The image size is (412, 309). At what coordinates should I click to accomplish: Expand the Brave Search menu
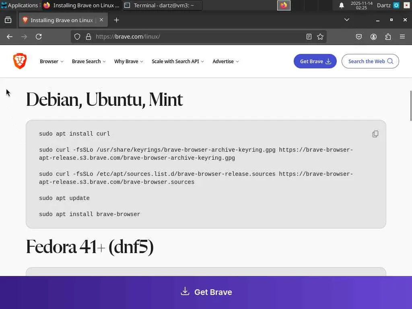(x=89, y=62)
